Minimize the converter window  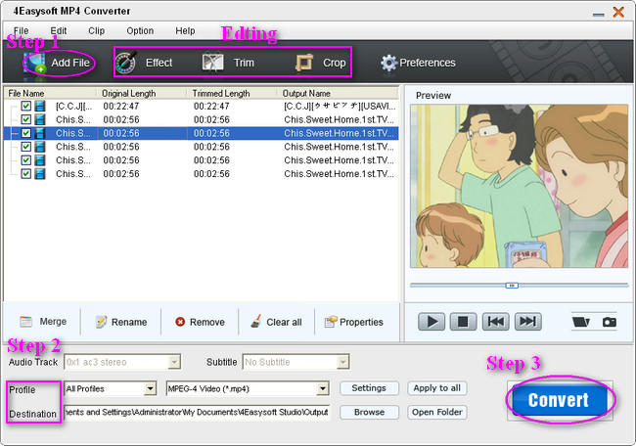[598, 14]
